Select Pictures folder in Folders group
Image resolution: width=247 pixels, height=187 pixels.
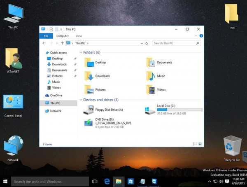95,89
